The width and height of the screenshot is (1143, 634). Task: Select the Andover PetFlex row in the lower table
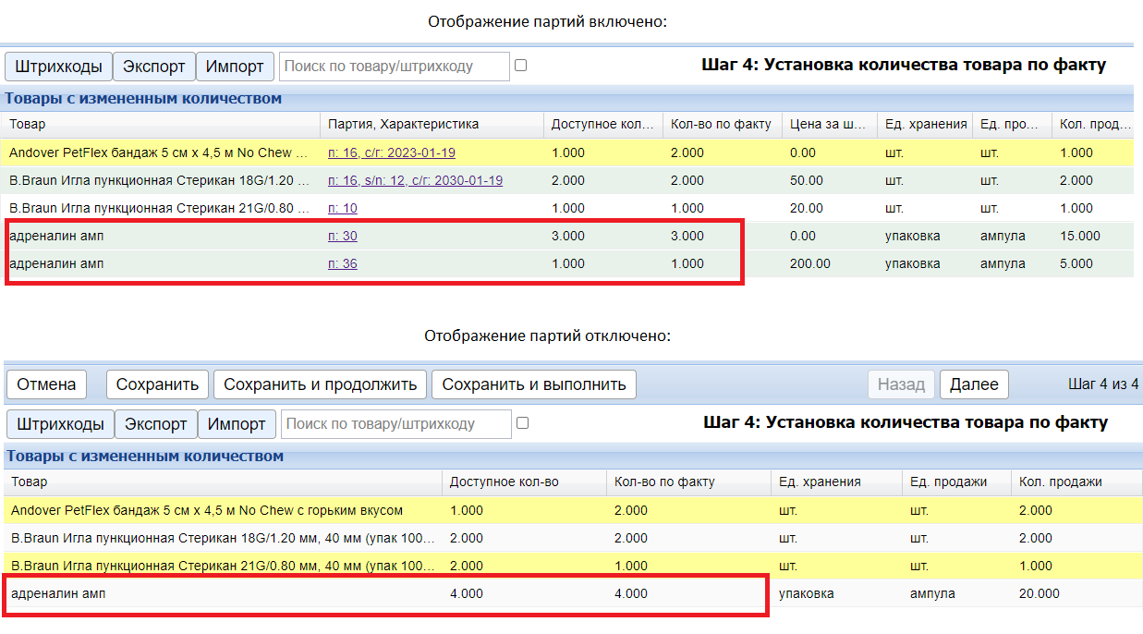tap(207, 510)
